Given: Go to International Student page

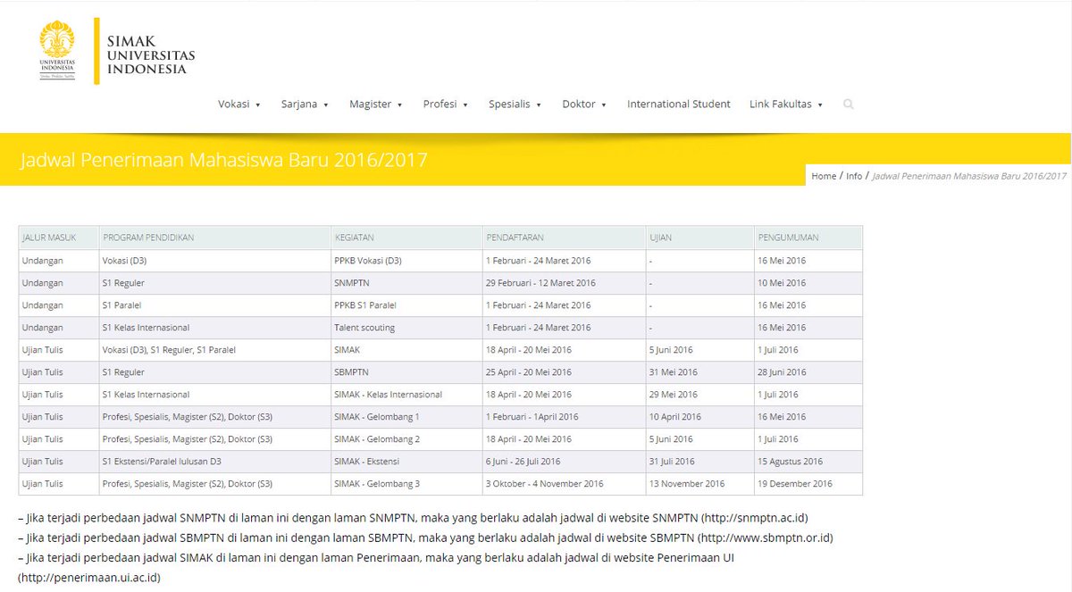Looking at the screenshot, I should (x=679, y=104).
